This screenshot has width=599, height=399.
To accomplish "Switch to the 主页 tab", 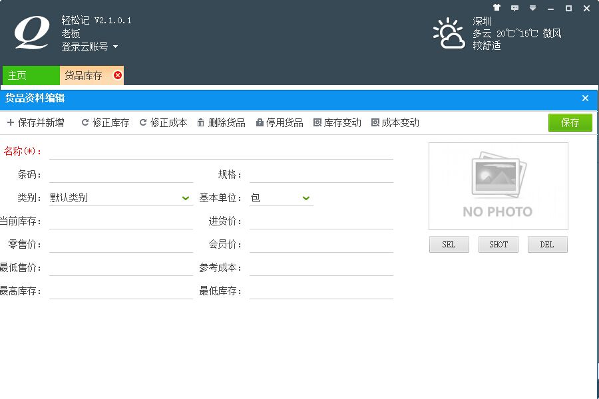I will [31, 75].
